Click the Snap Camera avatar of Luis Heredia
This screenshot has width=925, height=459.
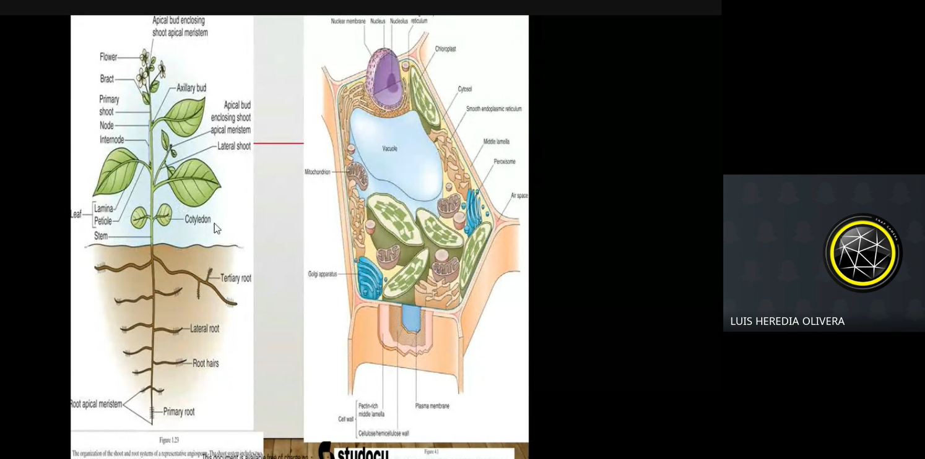coord(862,252)
